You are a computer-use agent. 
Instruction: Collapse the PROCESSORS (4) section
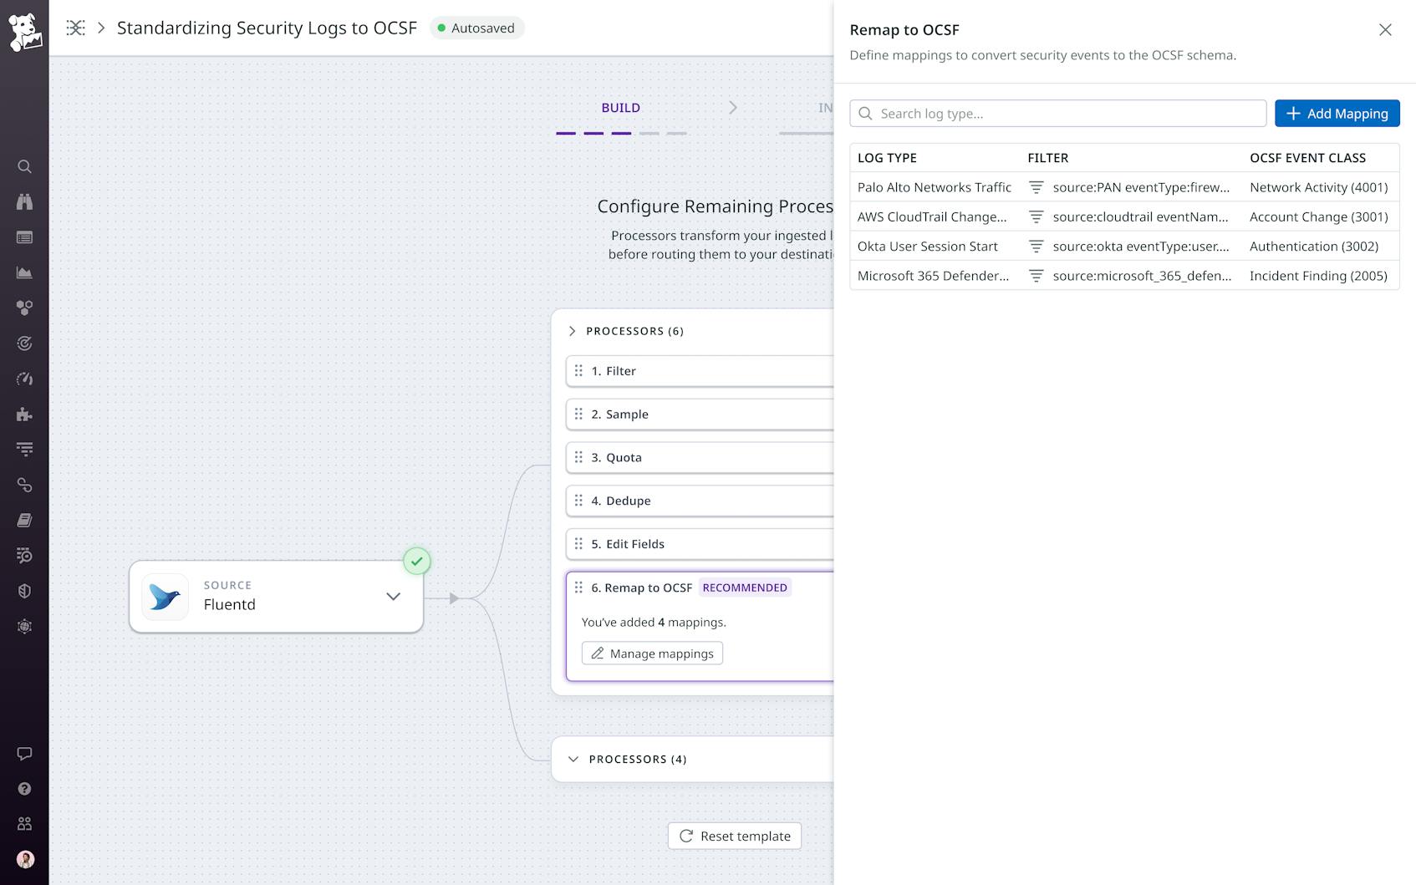click(573, 759)
